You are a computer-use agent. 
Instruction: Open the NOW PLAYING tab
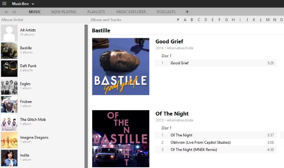pos(64,12)
